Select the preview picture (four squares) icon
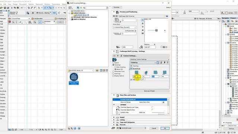The width and height of the screenshot is (238, 134). [142, 33]
